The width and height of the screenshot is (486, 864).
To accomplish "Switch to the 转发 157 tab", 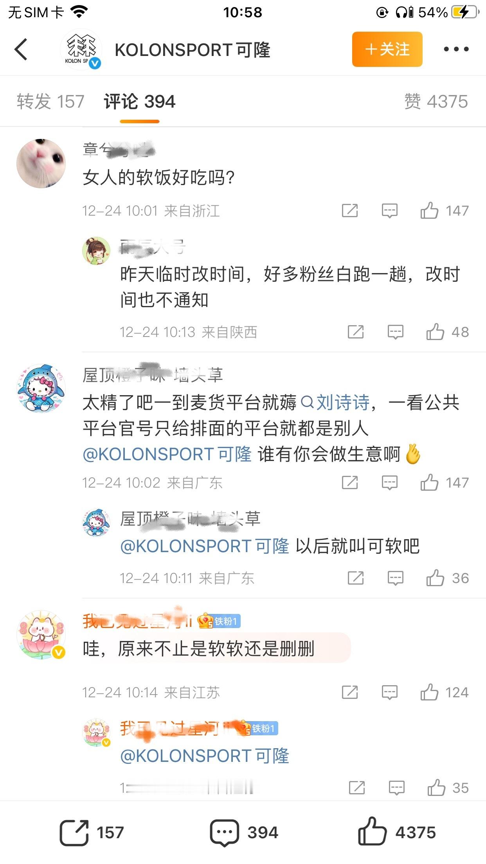I will [50, 102].
